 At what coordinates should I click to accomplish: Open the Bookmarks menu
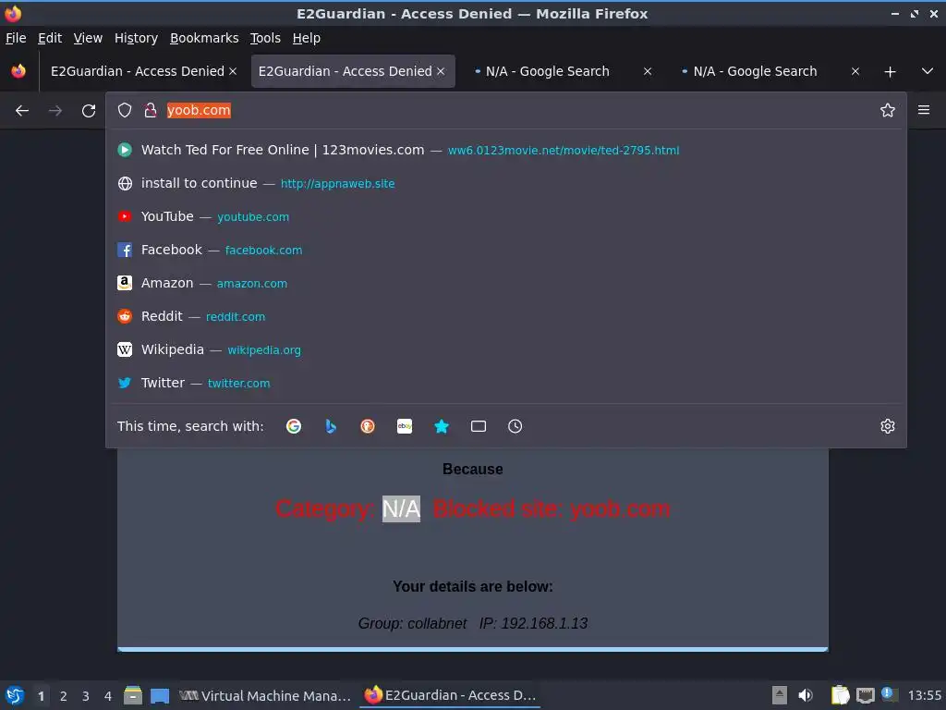tap(204, 38)
